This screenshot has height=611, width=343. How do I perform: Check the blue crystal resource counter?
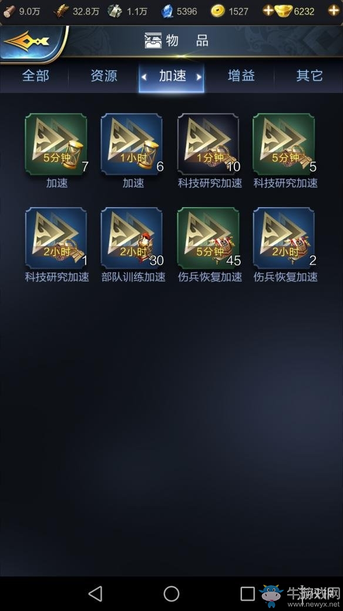tap(179, 11)
